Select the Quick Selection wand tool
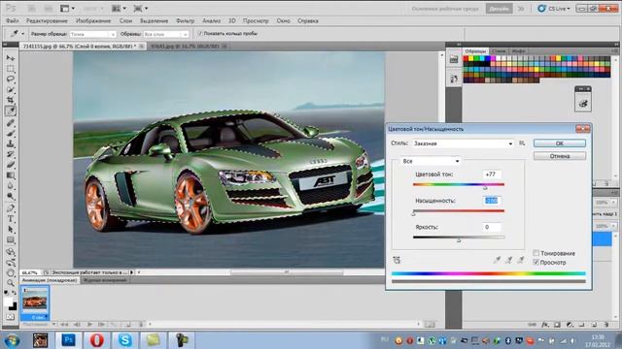The image size is (622, 349). pos(11,90)
